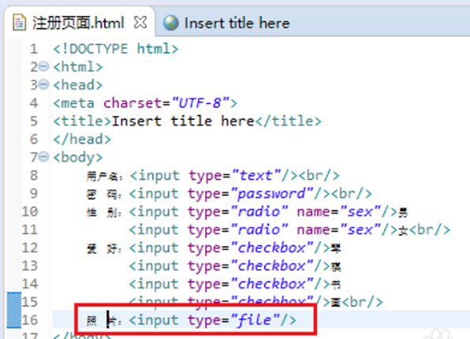Click the 用户名 label on line 8
This screenshot has width=470, height=339.
pos(105,176)
